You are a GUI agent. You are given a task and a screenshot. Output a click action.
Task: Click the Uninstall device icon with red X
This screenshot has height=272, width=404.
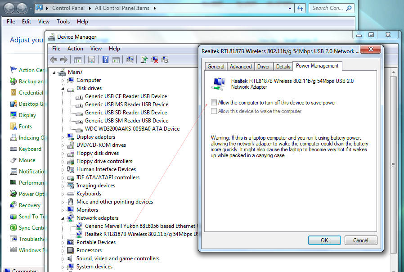154,59
